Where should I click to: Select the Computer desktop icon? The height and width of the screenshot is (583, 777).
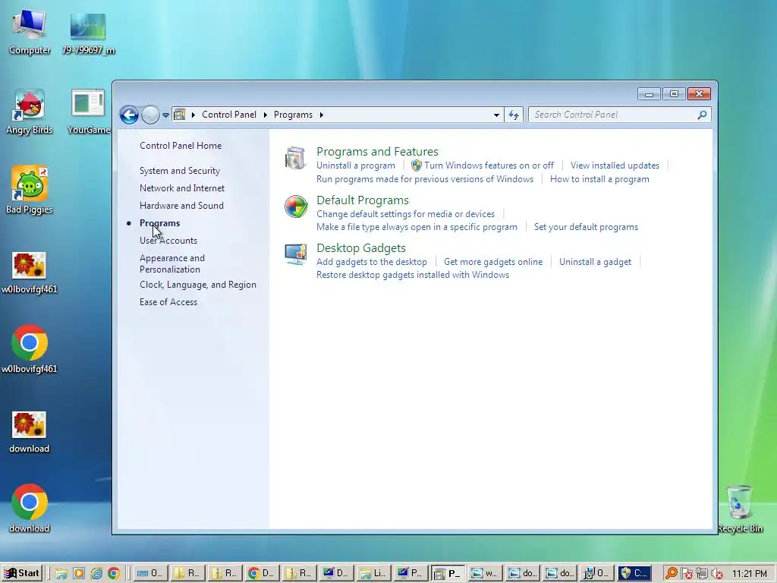(30, 32)
